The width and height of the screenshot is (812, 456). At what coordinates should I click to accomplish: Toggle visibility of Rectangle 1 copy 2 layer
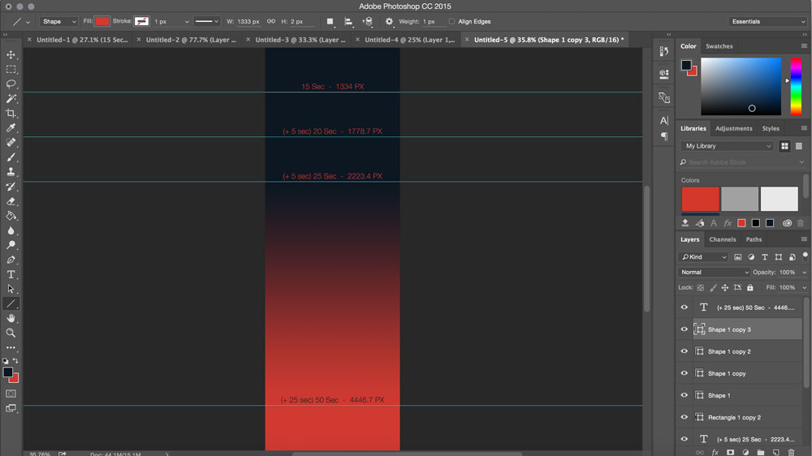click(684, 417)
